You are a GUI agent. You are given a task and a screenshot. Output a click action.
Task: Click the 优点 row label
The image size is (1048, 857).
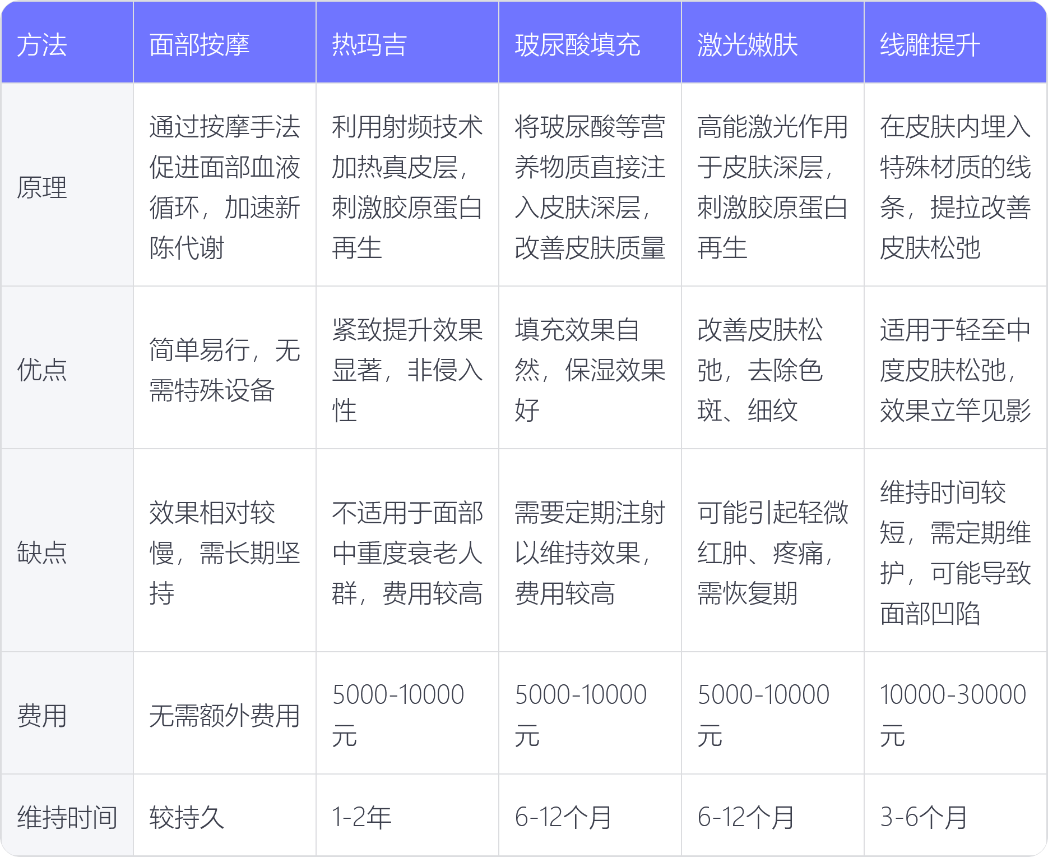coord(67,368)
